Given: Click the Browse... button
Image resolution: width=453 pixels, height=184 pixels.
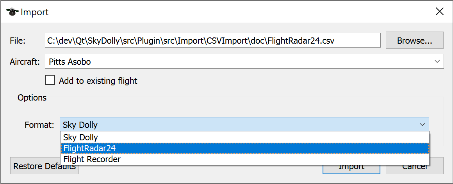Looking at the screenshot, I should coord(415,41).
